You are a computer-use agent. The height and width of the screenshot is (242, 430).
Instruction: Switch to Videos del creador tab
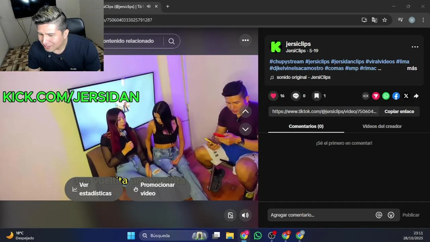(x=382, y=126)
